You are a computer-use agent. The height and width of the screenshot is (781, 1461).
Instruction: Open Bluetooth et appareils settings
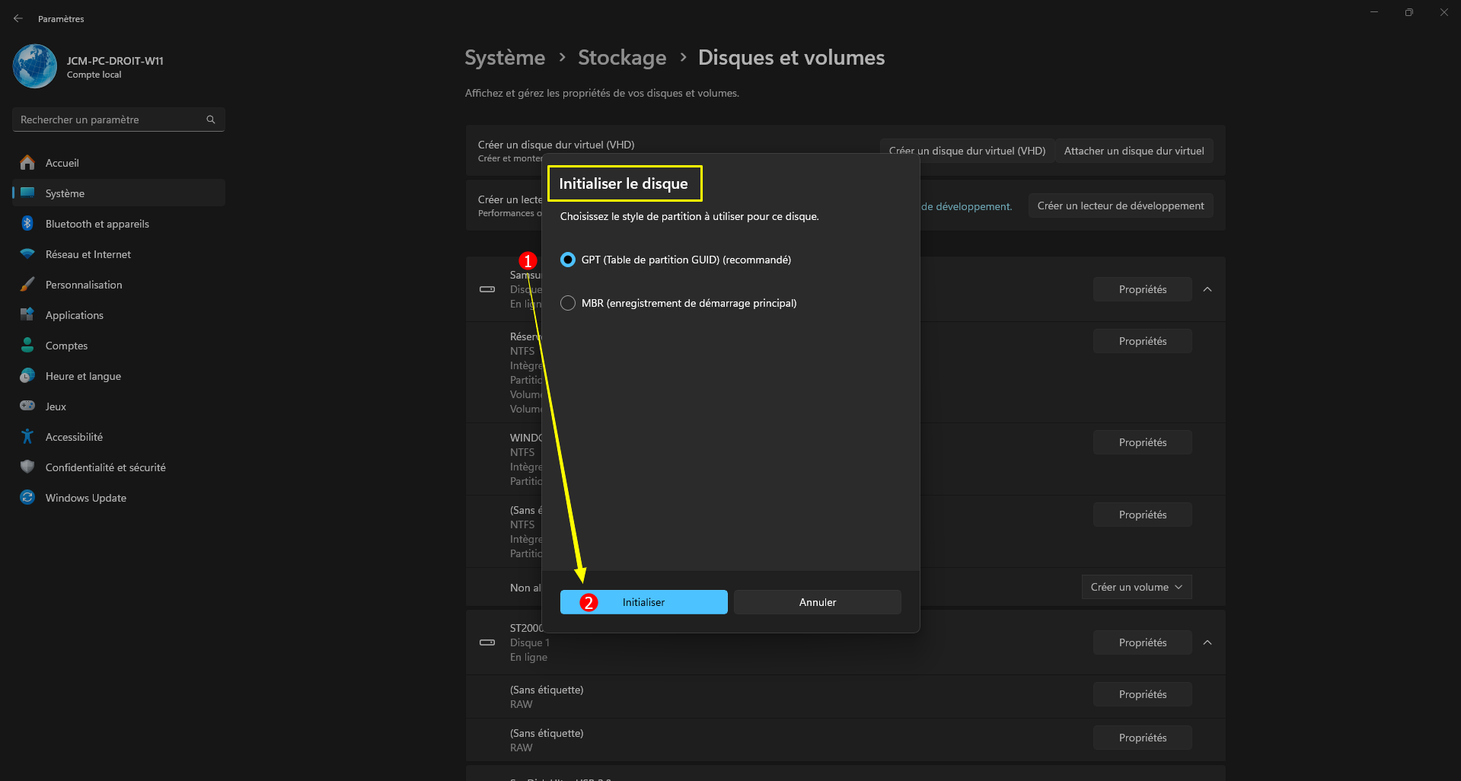tap(97, 224)
